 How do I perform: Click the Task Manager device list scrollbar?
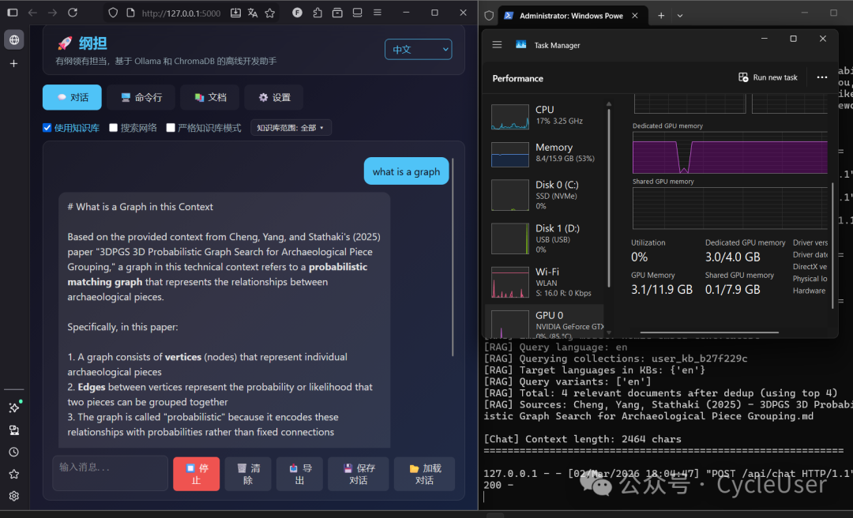(609, 199)
